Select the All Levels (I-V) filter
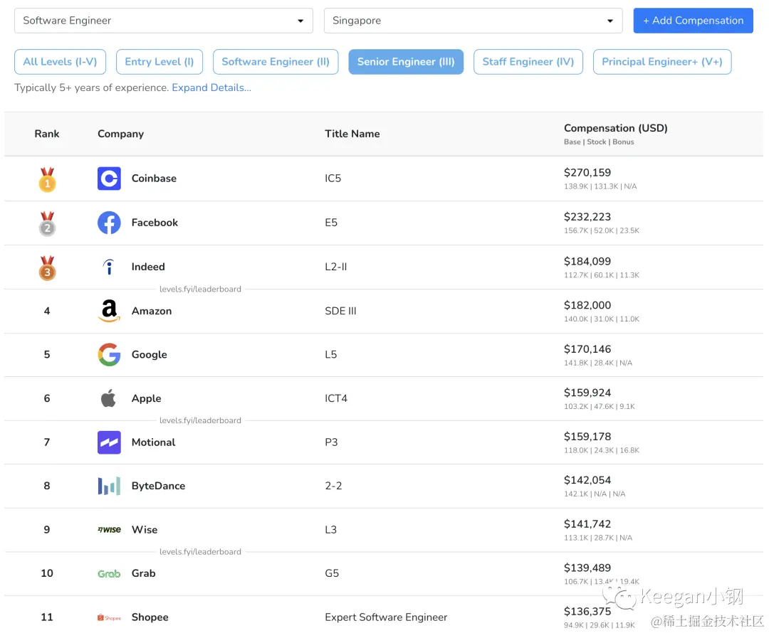 click(x=60, y=62)
